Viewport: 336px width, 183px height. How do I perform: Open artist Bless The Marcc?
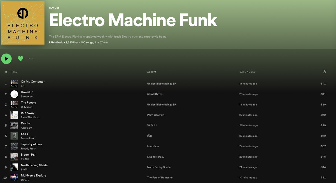[31, 117]
